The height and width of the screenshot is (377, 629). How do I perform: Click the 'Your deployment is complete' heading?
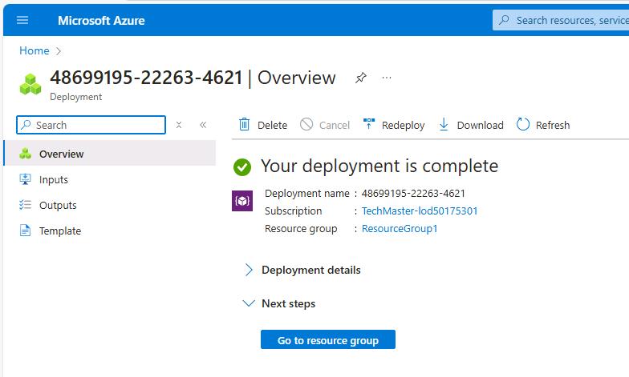pyautogui.click(x=379, y=166)
